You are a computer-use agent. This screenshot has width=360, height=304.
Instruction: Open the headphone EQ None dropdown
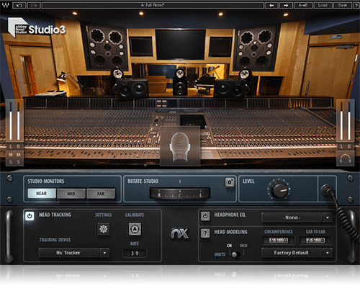pos(292,218)
